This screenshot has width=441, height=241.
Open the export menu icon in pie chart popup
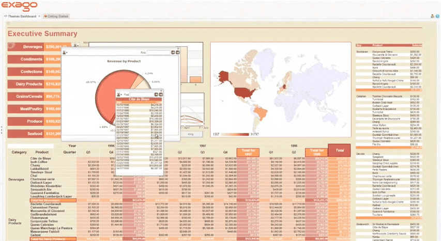[65, 53]
